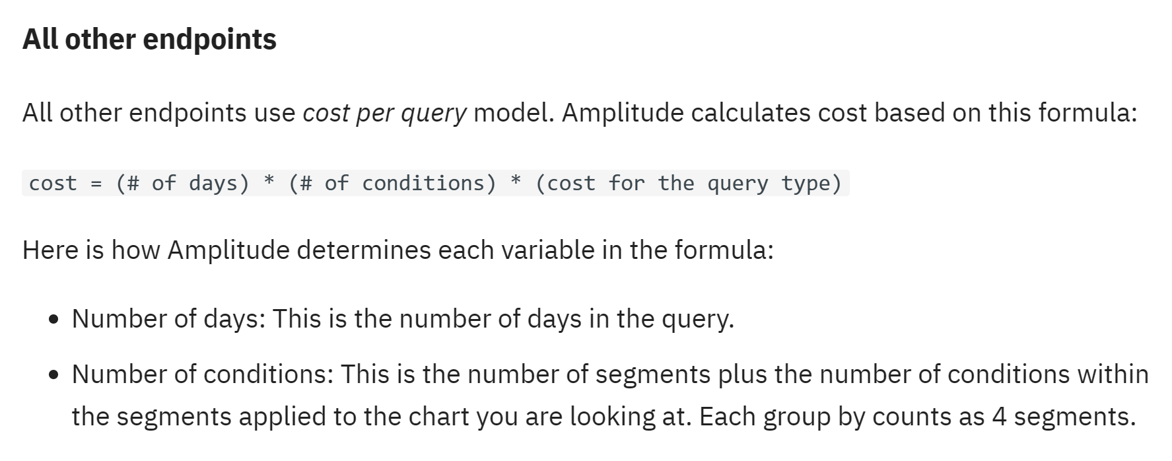Image resolution: width=1172 pixels, height=461 pixels.
Task: Click '(cost for the query type)' in formula
Action: click(689, 183)
